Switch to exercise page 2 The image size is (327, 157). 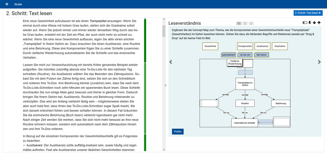[245, 23]
